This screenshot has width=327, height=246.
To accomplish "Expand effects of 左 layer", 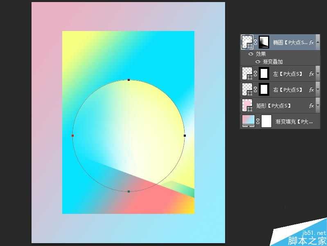I will 318,73.
